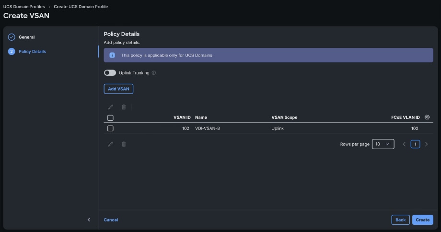Click the Create button

(x=423, y=220)
